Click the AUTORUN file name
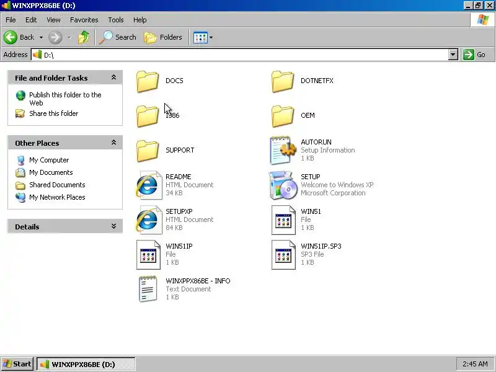The image size is (496, 372). coord(316,142)
